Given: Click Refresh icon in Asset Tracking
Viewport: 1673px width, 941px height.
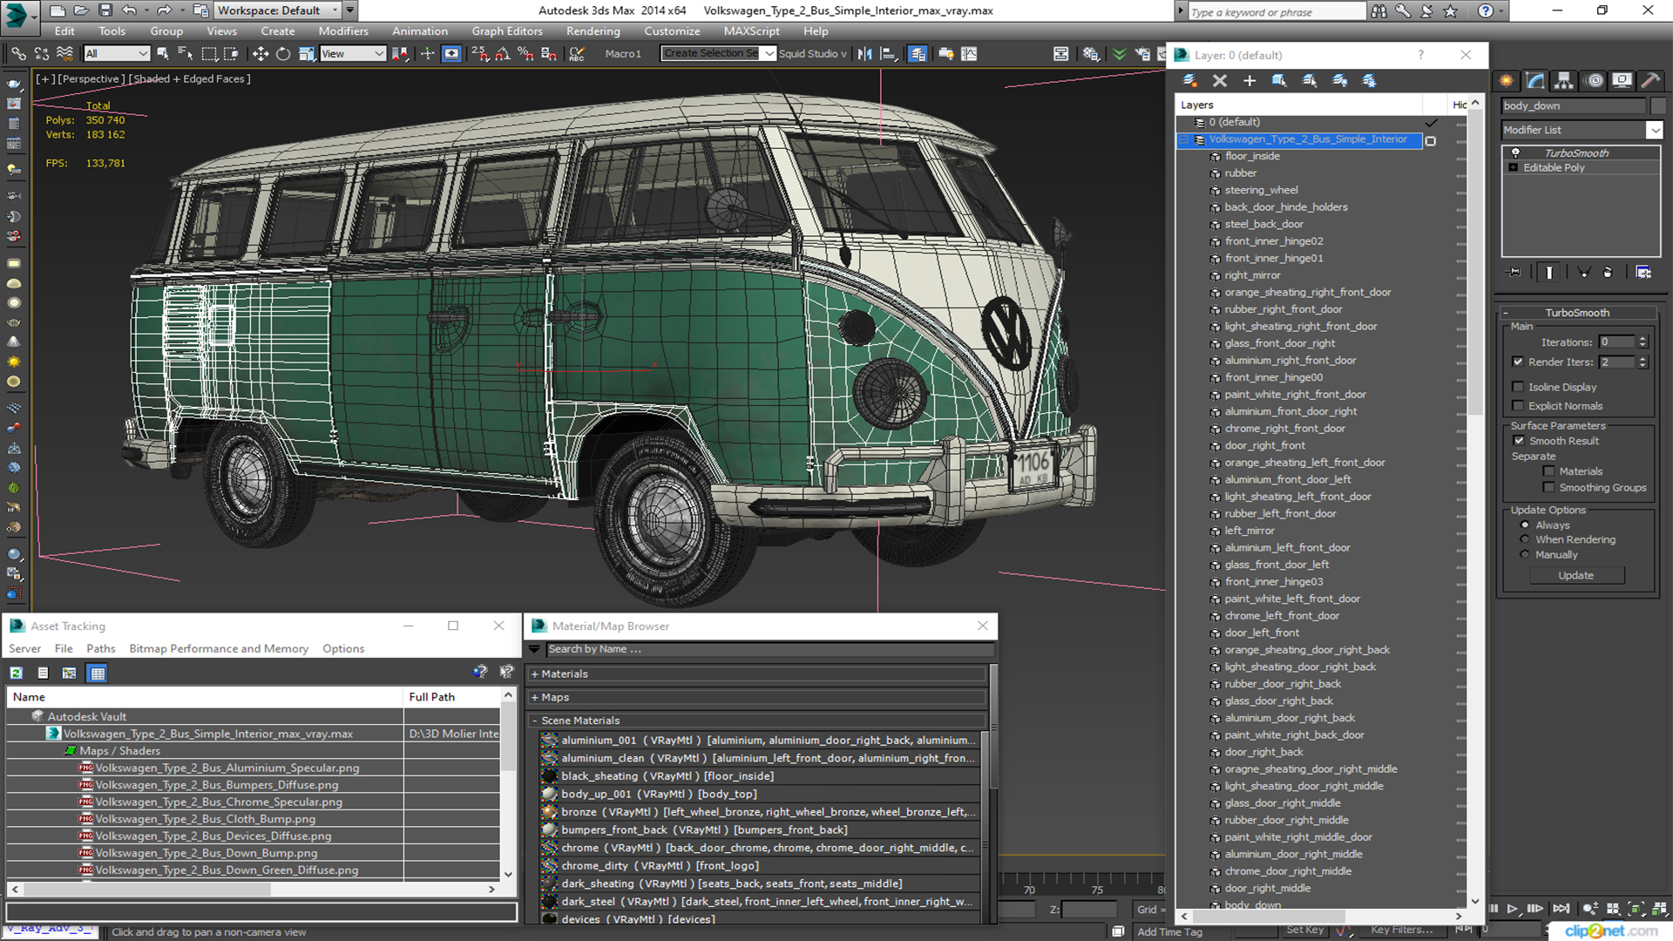Looking at the screenshot, I should 17,673.
